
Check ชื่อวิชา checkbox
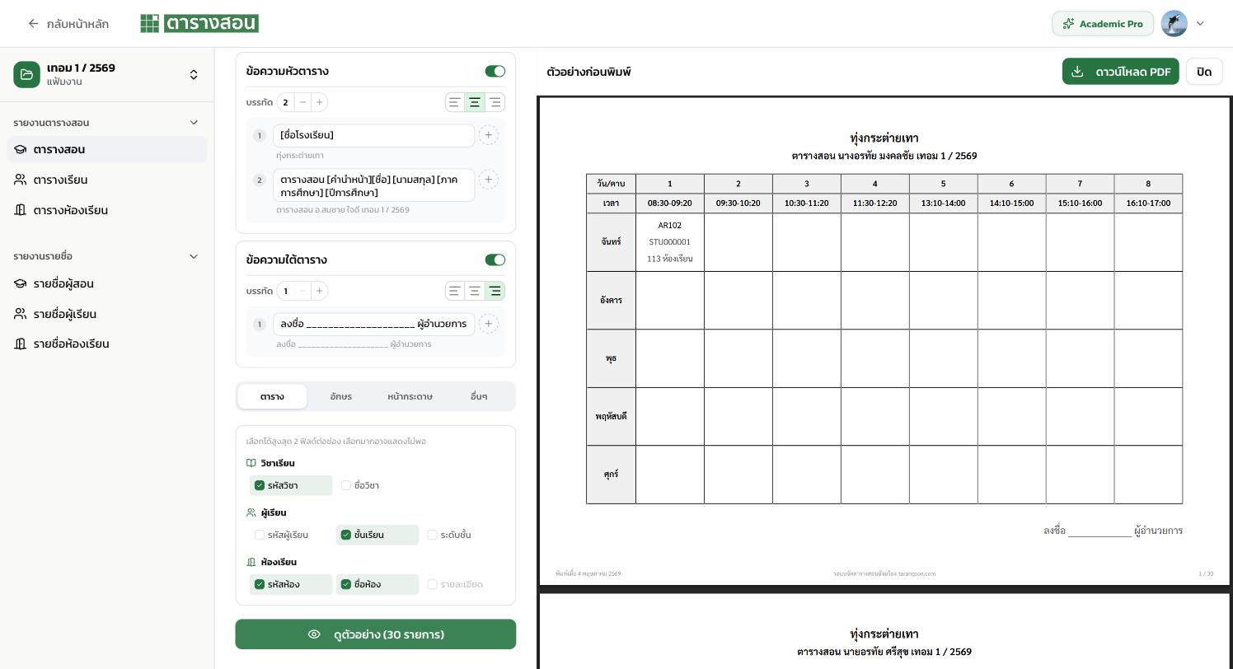[346, 485]
